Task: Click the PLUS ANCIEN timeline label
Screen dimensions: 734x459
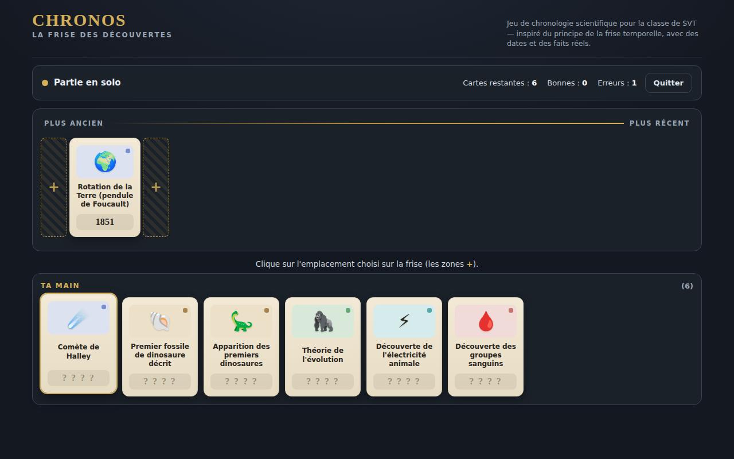Action: pos(74,123)
